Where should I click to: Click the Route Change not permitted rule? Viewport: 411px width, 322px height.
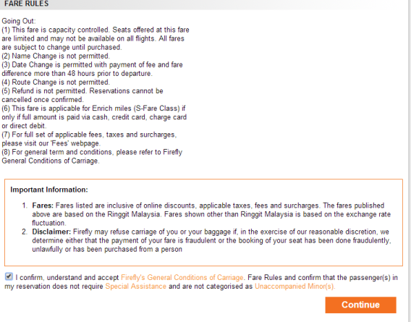(56, 82)
